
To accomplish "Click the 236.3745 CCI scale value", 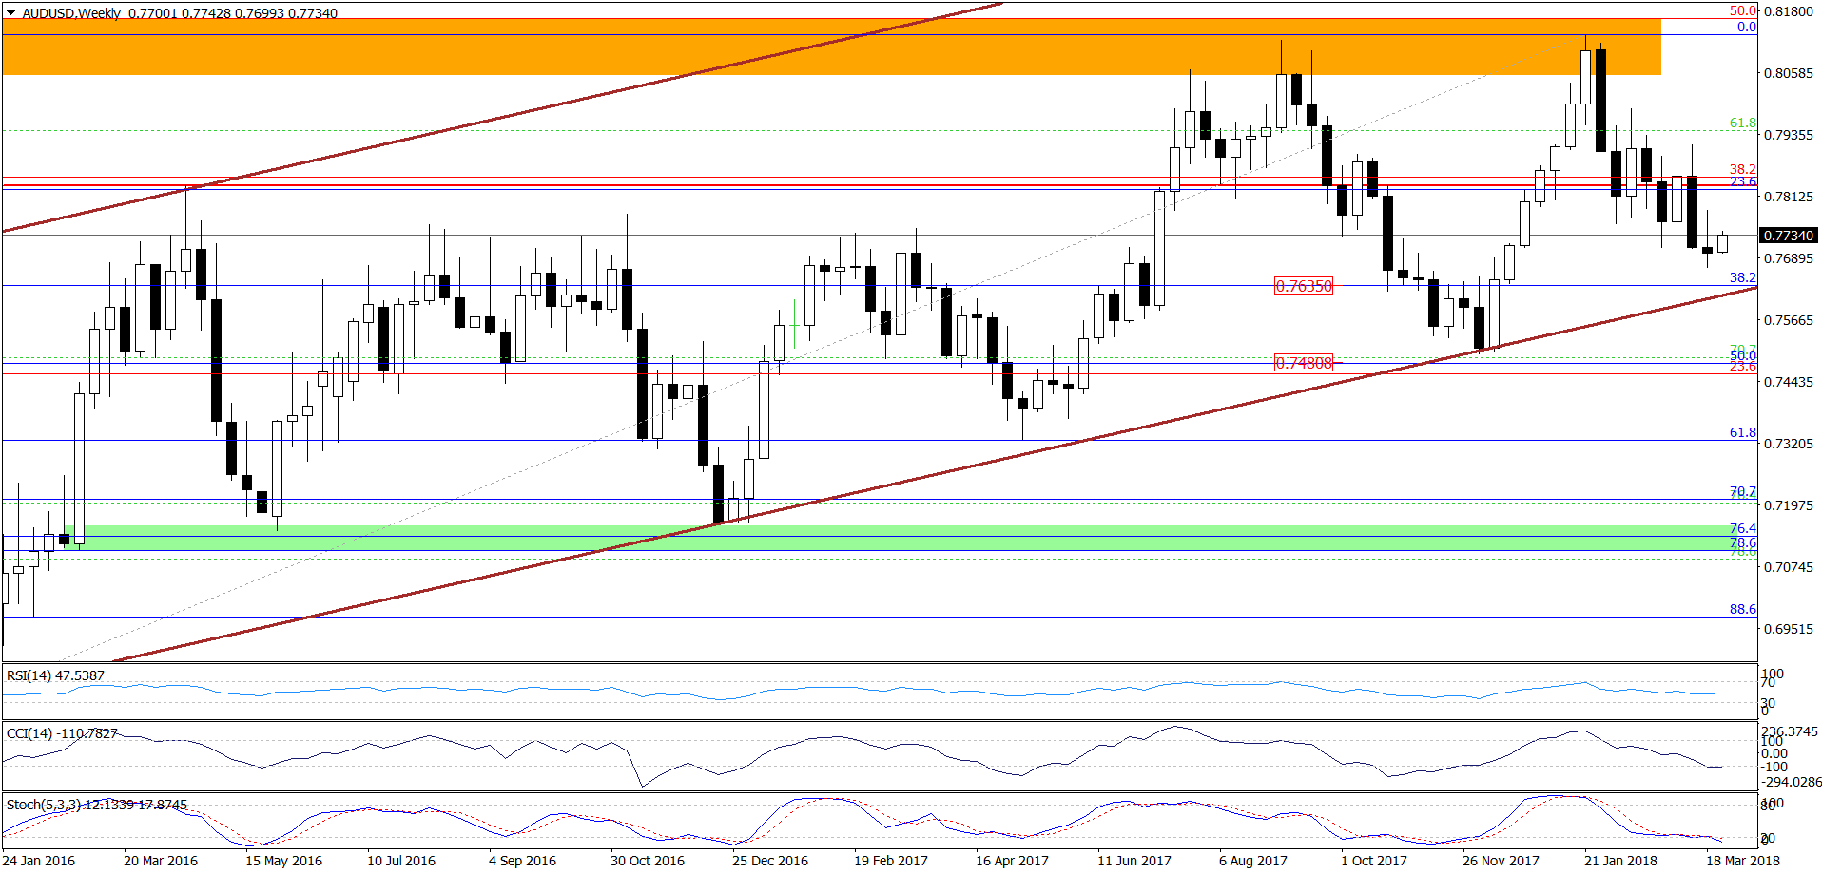I will click(1790, 731).
